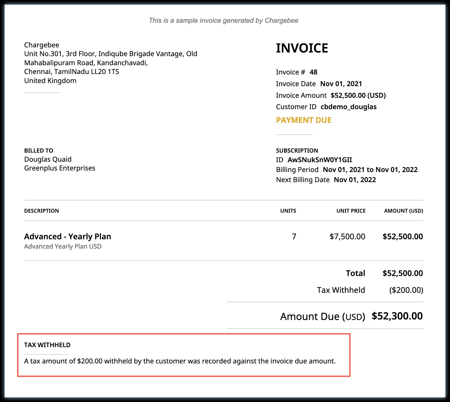The image size is (450, 402).
Task: Click the next billing date value
Action: 355,180
